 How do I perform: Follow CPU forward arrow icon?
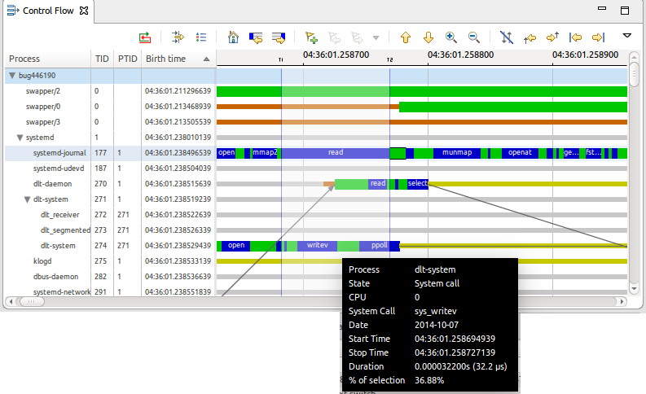(552, 37)
